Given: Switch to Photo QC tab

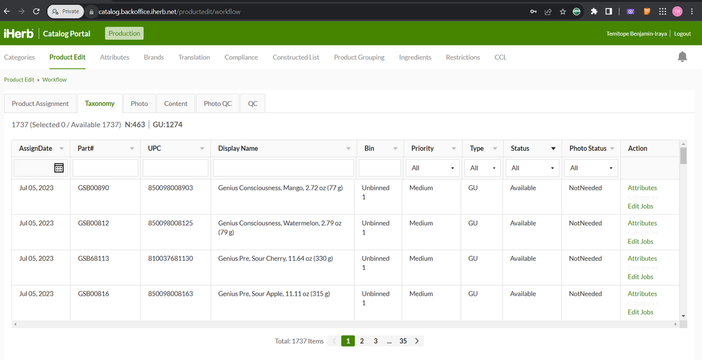Looking at the screenshot, I should click(218, 103).
